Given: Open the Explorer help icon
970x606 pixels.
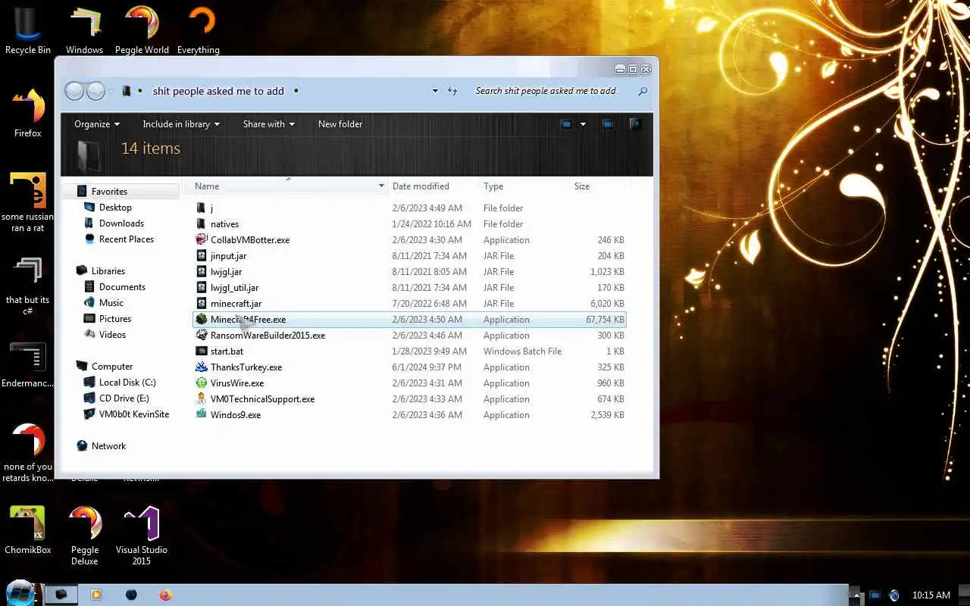Looking at the screenshot, I should click(635, 124).
